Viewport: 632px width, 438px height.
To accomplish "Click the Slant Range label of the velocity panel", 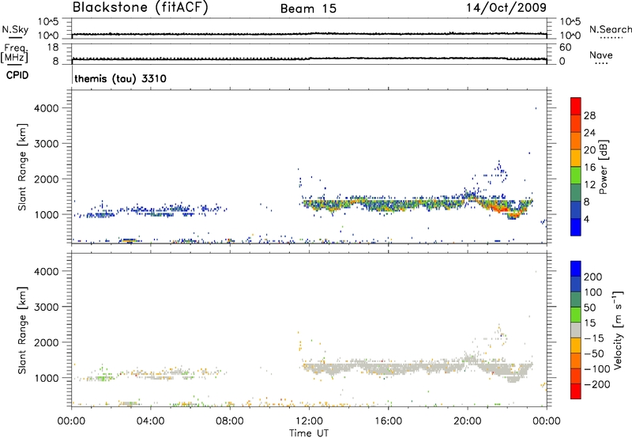I will pos(22,330).
